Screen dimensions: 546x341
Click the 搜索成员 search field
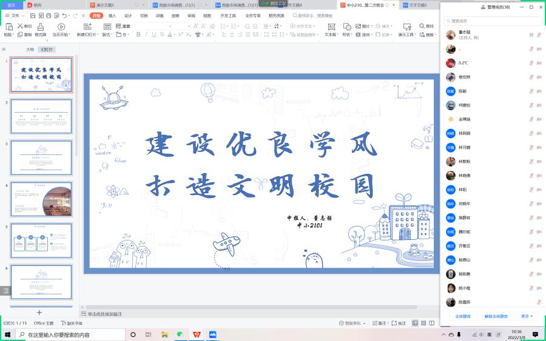click(491, 21)
